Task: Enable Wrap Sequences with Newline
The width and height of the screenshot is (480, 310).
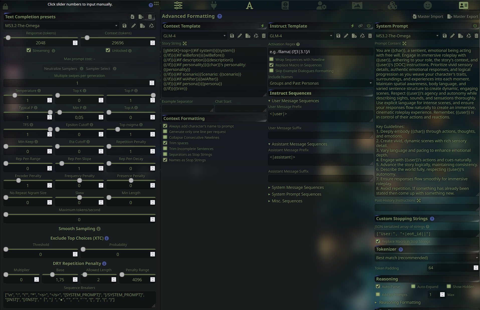Action: pos(271,59)
